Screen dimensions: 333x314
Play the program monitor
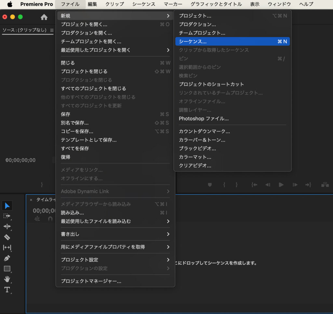click(281, 185)
